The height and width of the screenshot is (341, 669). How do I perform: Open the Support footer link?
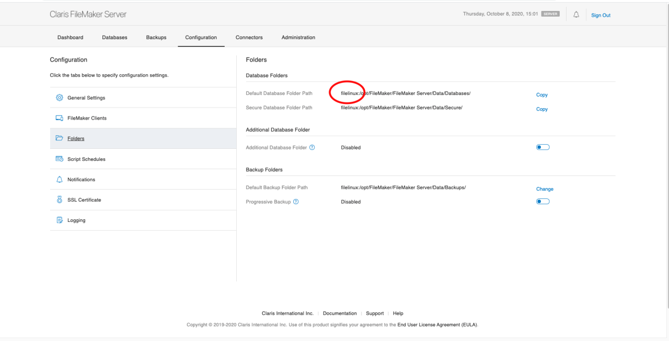click(x=375, y=313)
